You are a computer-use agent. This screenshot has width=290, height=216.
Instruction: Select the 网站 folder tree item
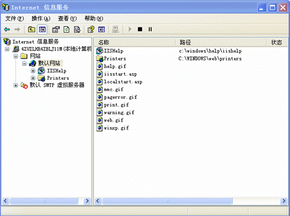click(x=35, y=56)
